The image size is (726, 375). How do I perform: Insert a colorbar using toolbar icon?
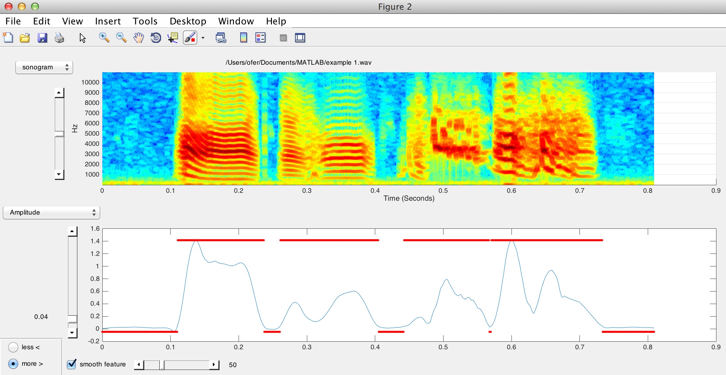(x=244, y=38)
